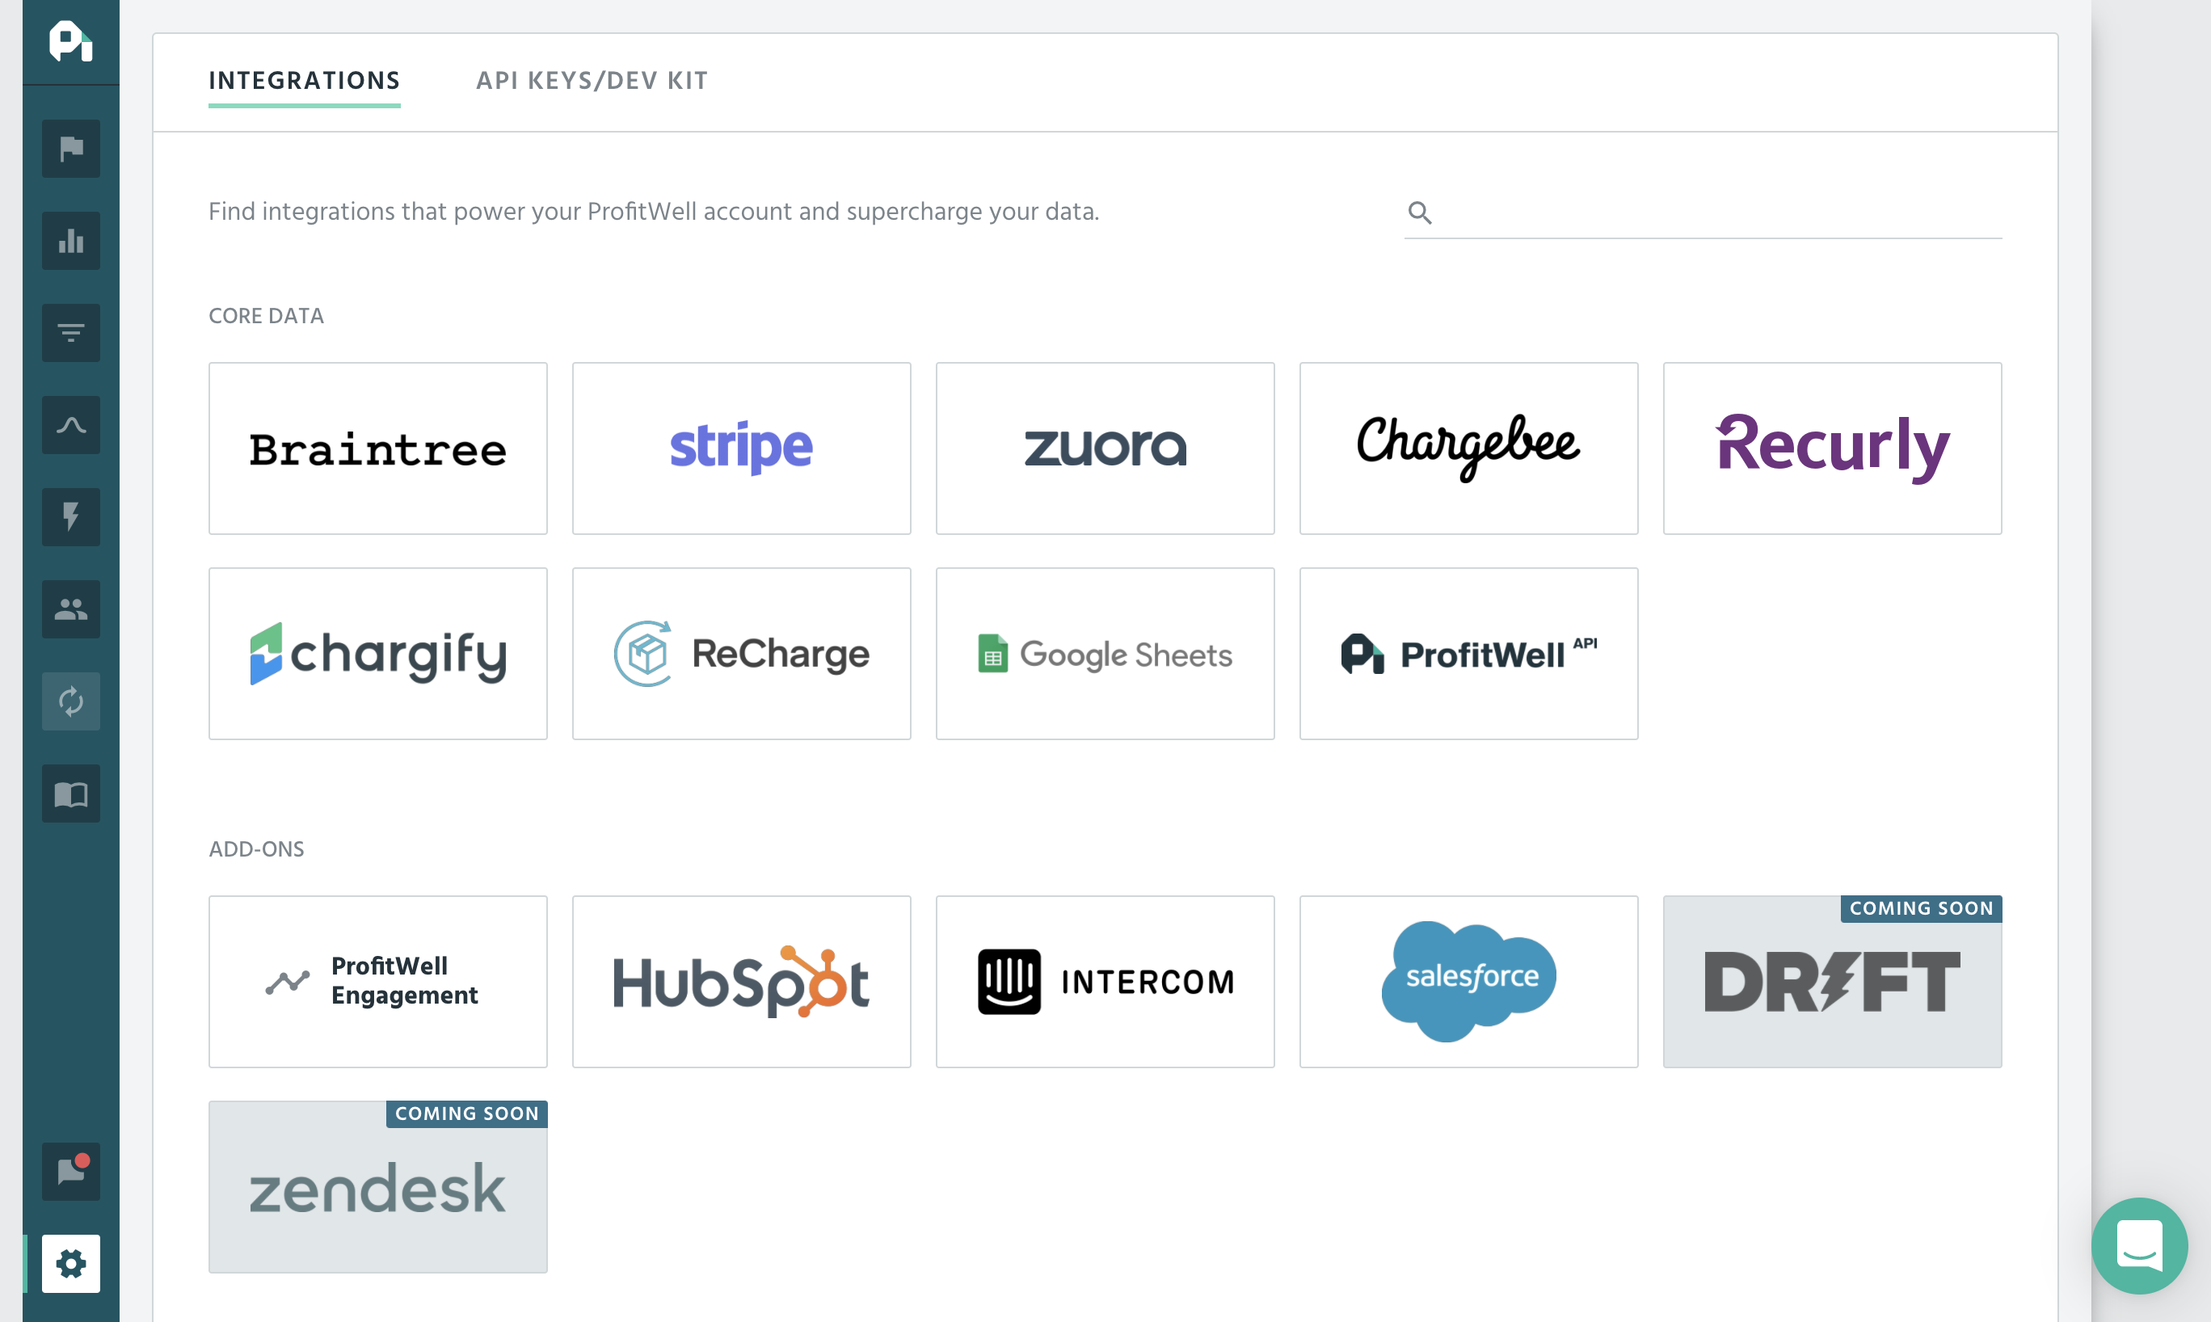Open the Google Sheets integration card

point(1105,654)
